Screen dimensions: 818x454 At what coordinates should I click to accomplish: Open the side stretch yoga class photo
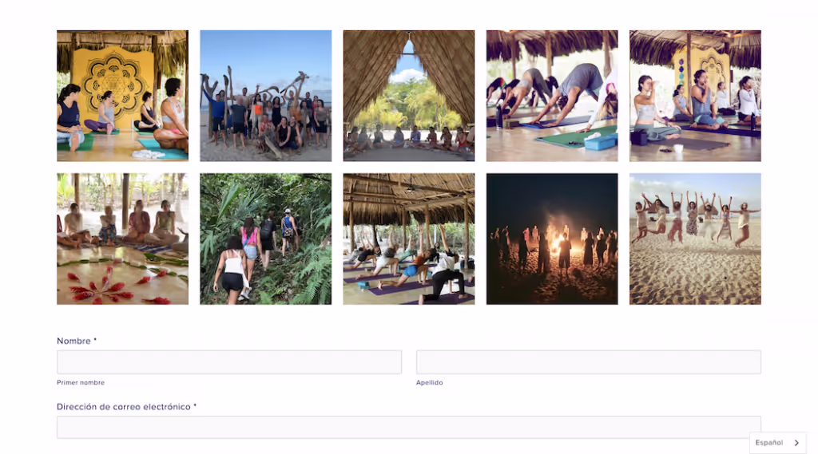click(x=409, y=239)
